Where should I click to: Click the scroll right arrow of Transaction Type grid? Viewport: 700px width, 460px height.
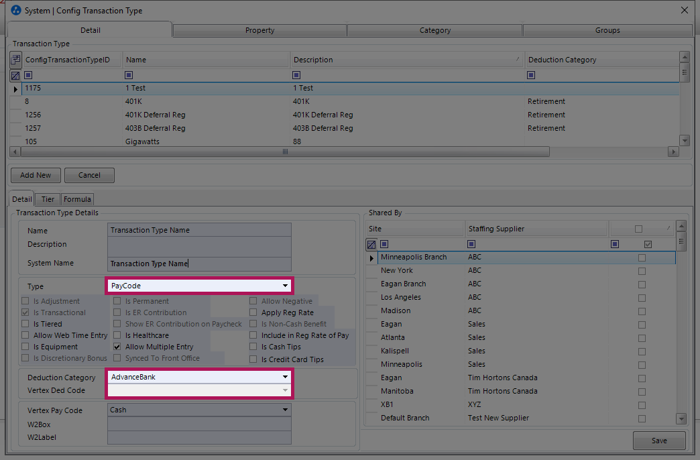[x=674, y=152]
